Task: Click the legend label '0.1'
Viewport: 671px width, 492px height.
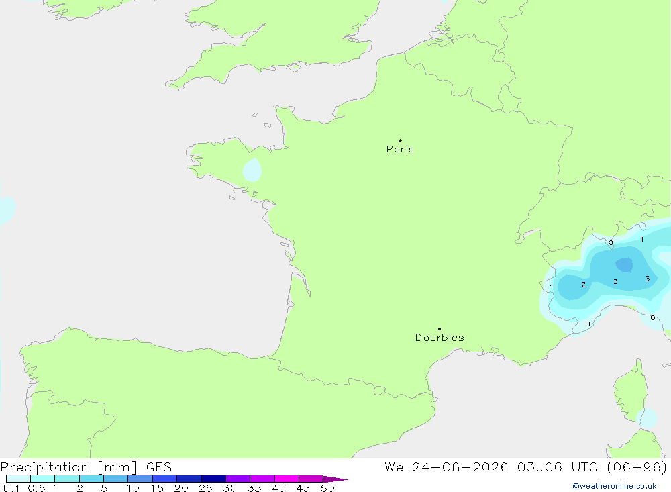Action: (x=11, y=488)
